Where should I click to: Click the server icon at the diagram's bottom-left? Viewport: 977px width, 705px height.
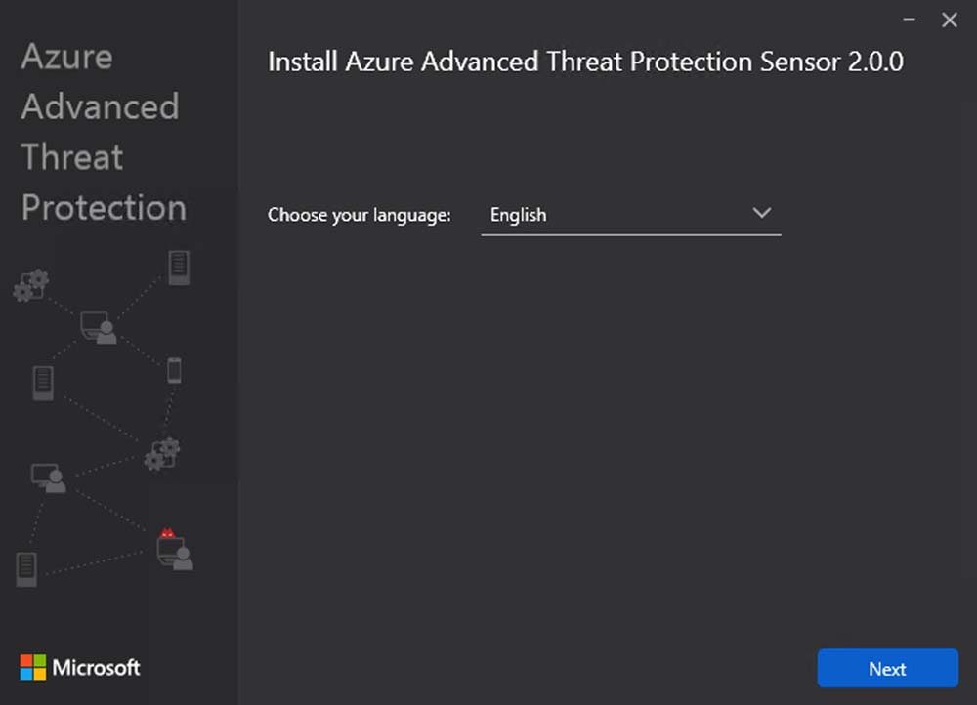(x=26, y=568)
